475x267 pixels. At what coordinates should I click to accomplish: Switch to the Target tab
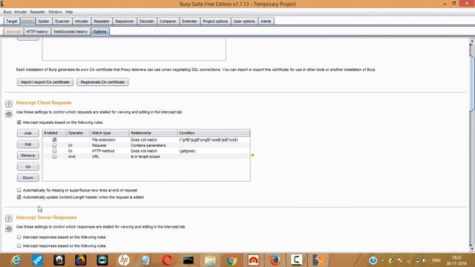(12, 22)
